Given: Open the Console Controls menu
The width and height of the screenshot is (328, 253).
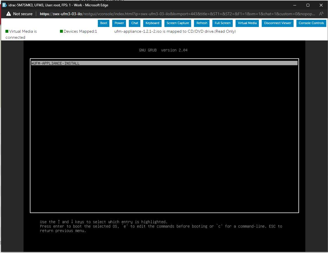Looking at the screenshot, I should pos(311,23).
